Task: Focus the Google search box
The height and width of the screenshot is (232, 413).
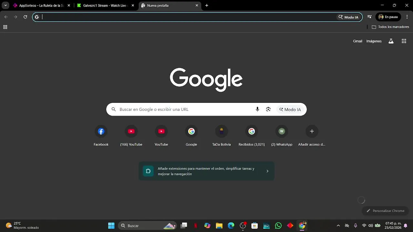Action: (x=206, y=109)
